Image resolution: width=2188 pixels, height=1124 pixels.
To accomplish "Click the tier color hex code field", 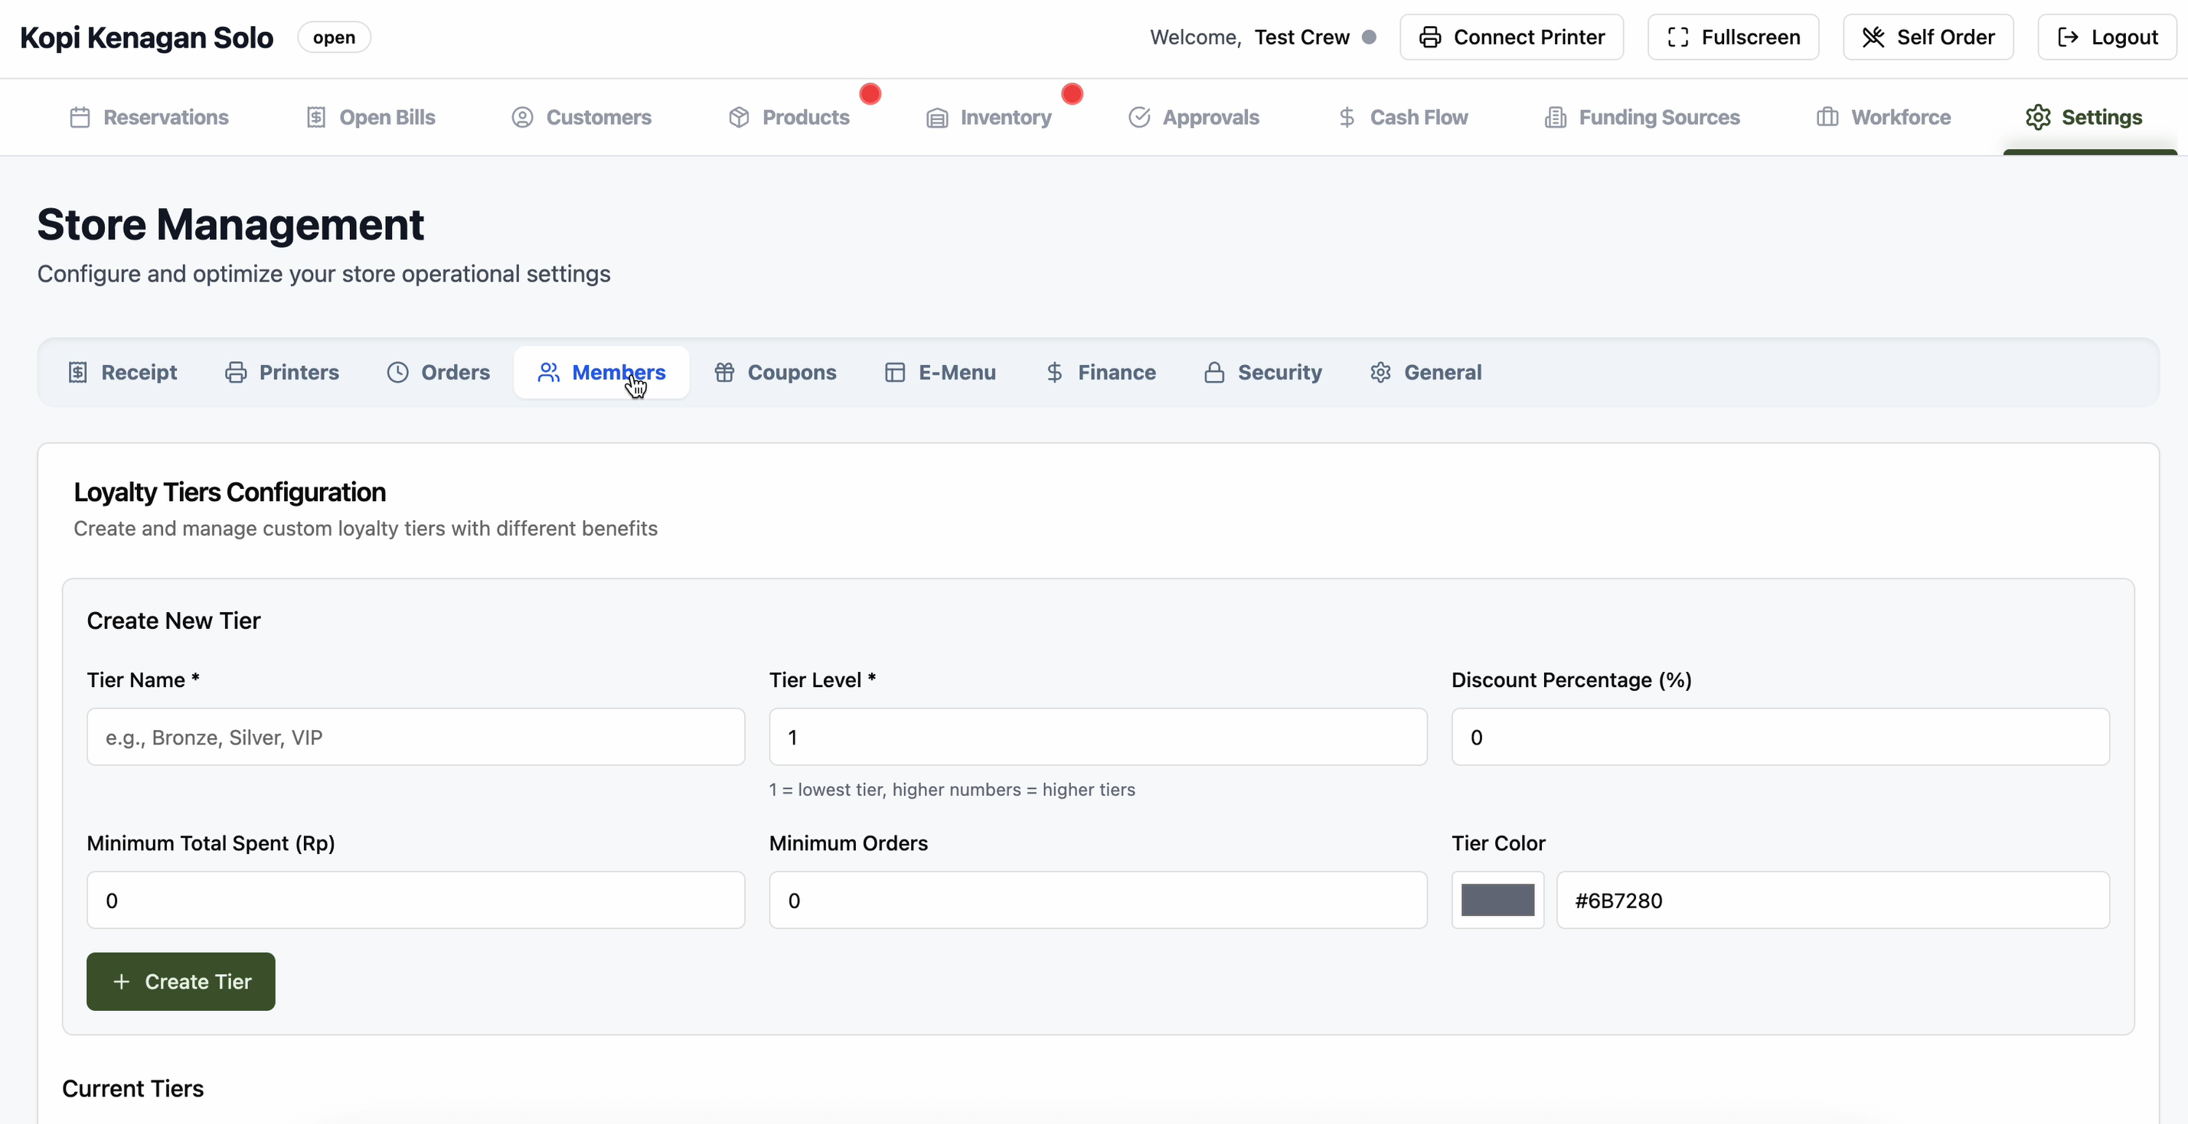I will tap(1832, 900).
